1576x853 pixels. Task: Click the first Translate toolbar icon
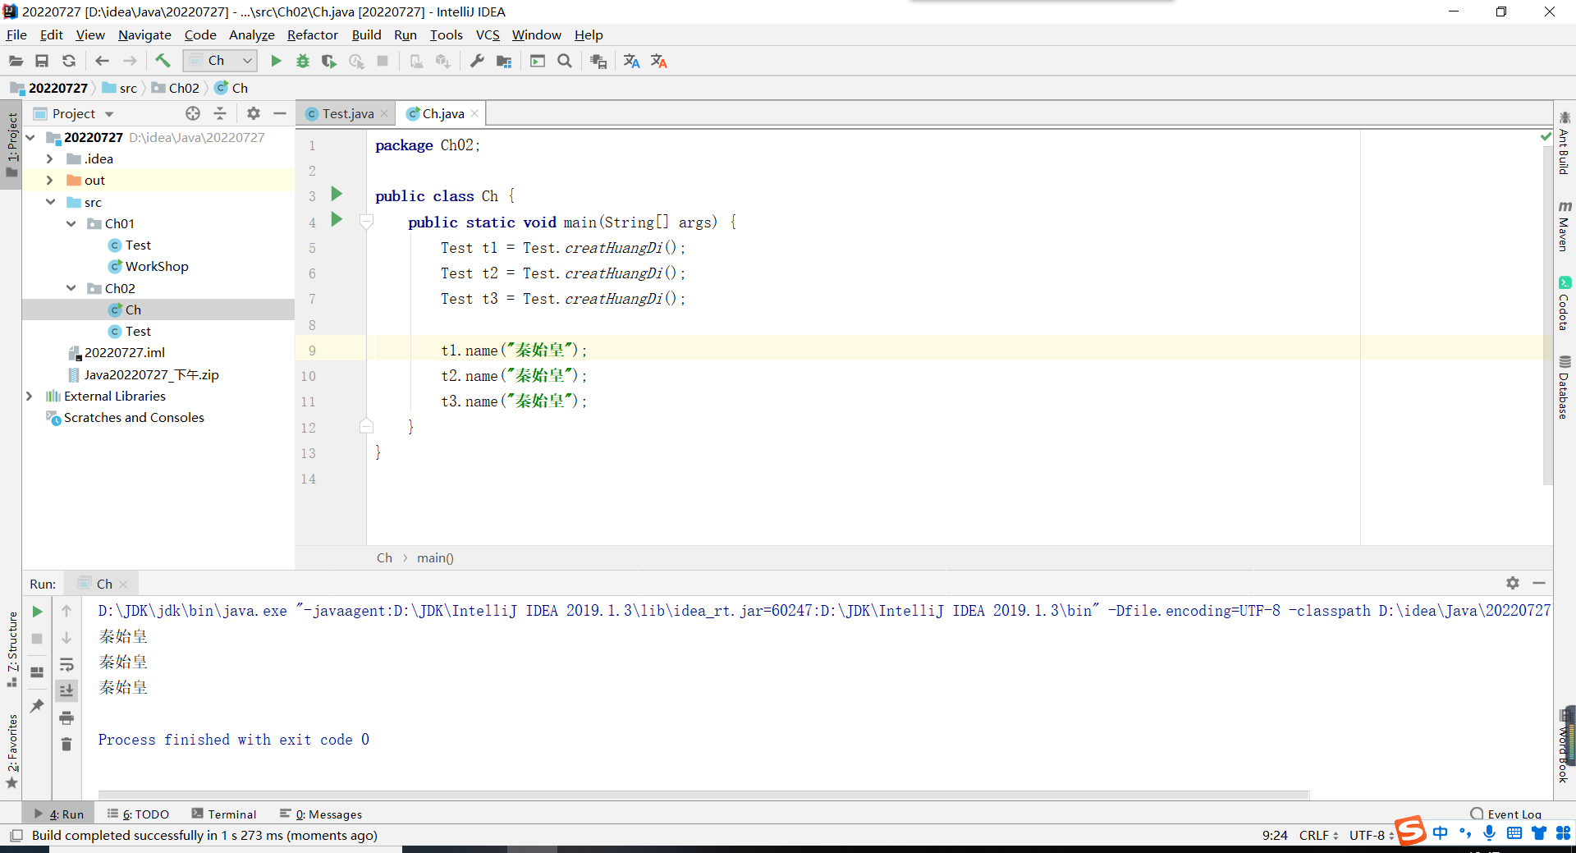click(631, 61)
